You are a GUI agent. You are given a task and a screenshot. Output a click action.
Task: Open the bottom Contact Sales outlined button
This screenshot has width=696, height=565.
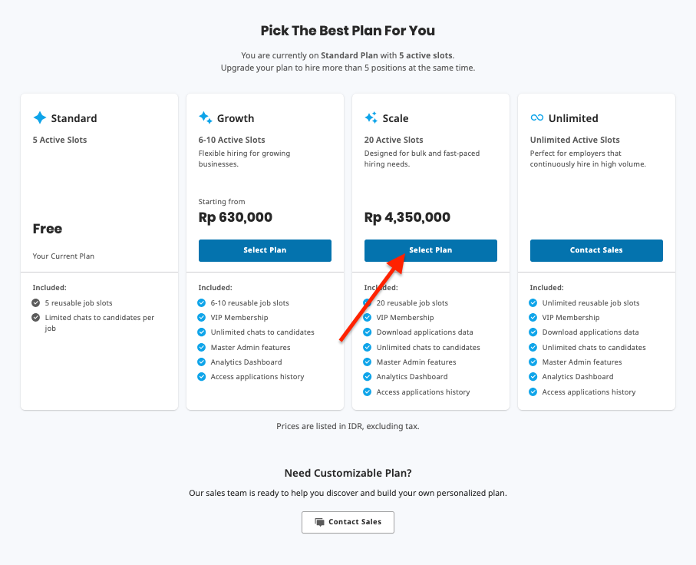pos(348,522)
